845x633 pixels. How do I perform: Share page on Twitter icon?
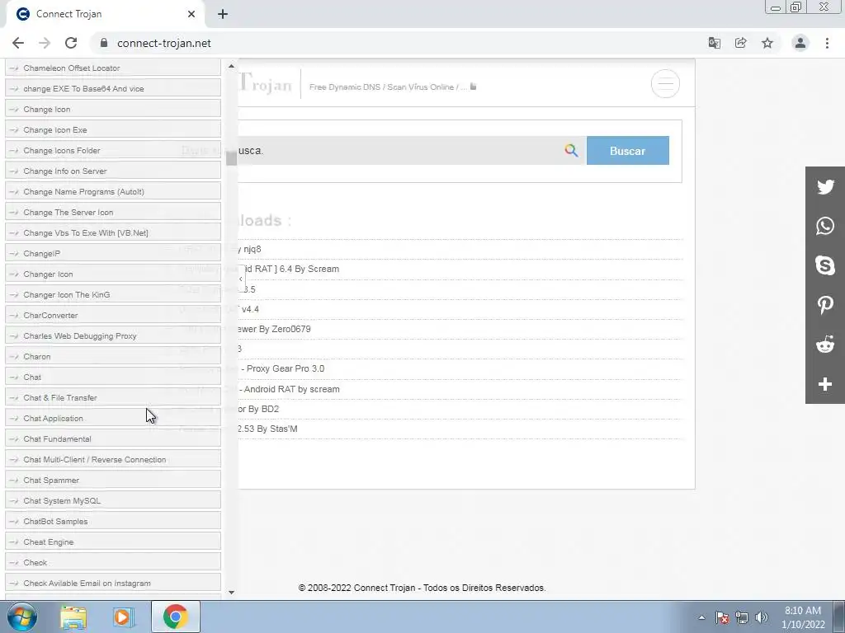click(825, 187)
